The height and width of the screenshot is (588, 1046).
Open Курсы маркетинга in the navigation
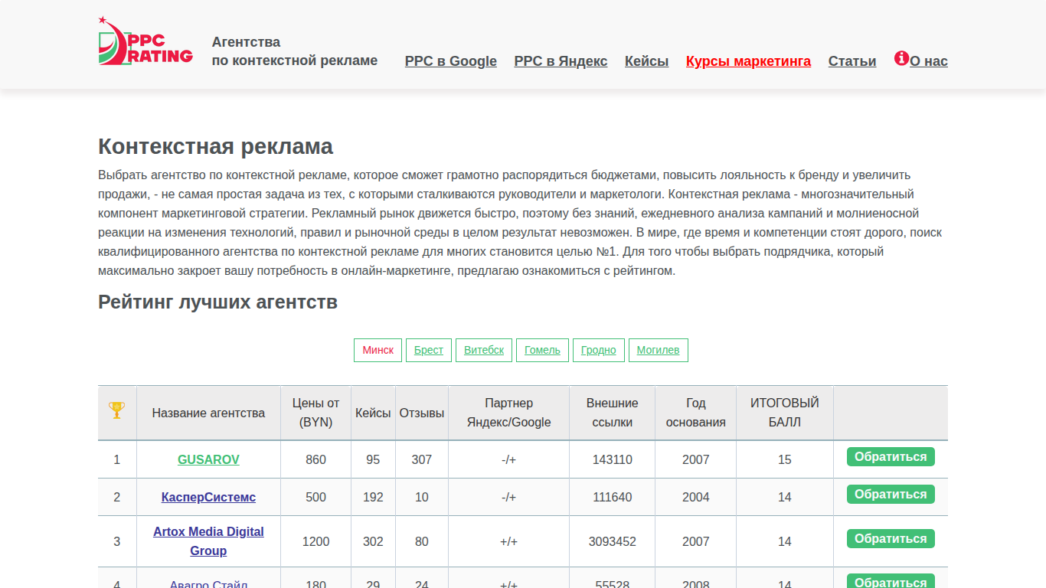click(x=748, y=61)
